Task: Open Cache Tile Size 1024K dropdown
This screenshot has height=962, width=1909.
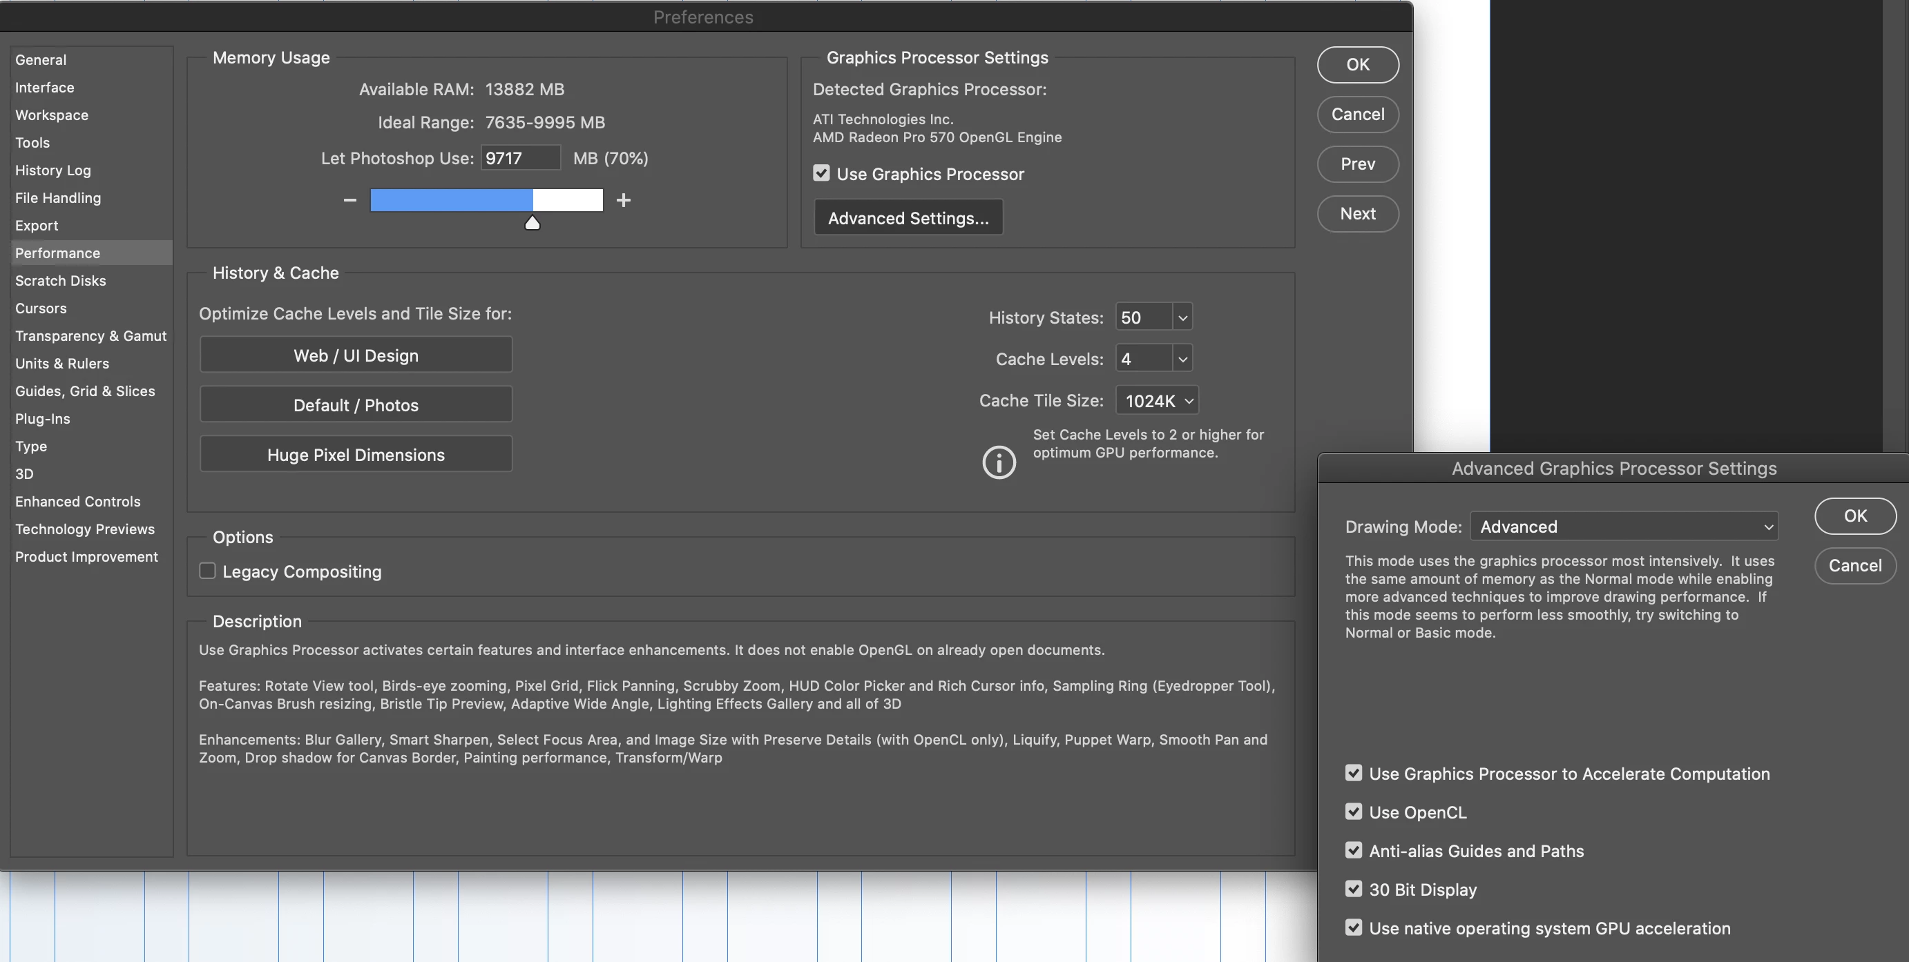Action: (1158, 401)
